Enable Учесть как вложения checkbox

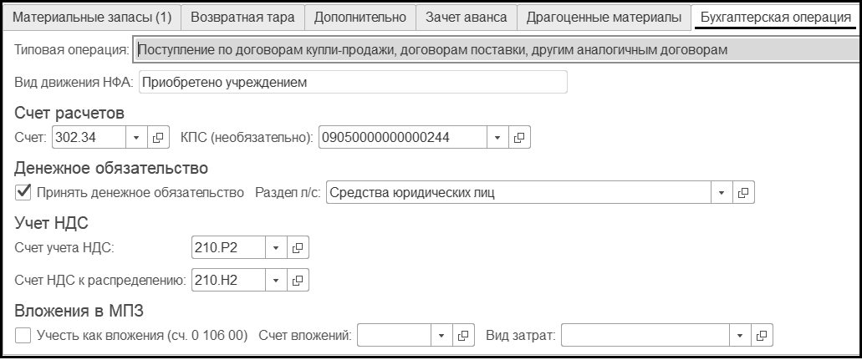(x=23, y=335)
